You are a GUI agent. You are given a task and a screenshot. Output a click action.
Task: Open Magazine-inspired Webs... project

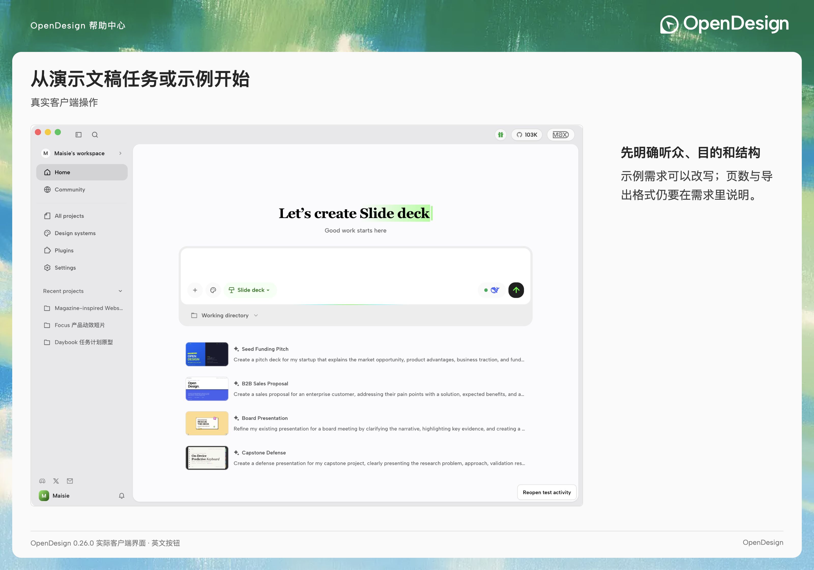82,308
